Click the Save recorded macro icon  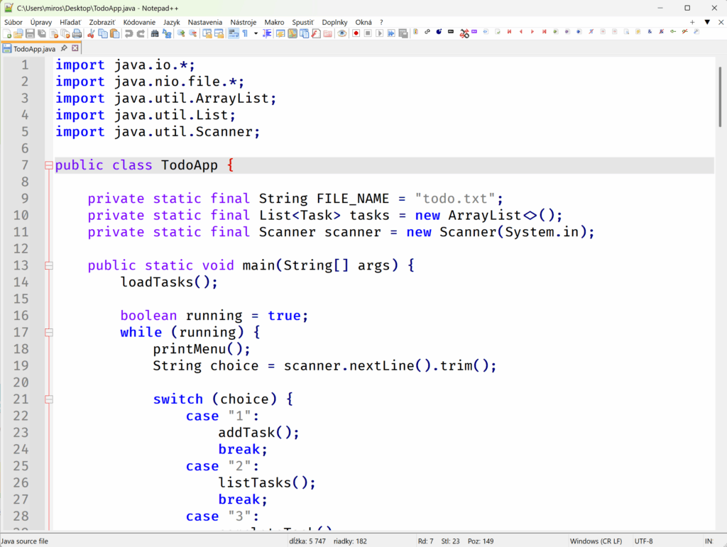[x=403, y=33]
